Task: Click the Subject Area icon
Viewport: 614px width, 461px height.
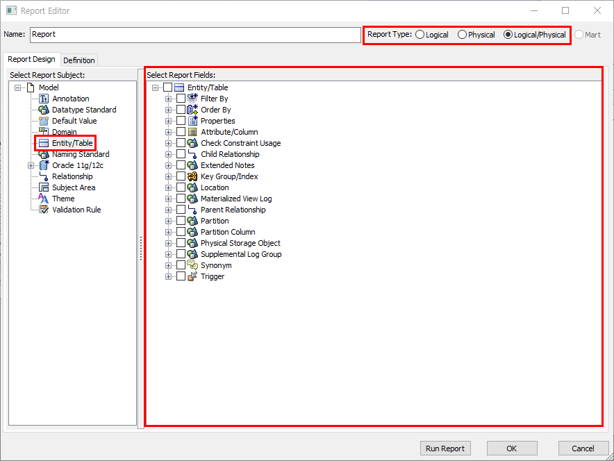Action: point(44,187)
